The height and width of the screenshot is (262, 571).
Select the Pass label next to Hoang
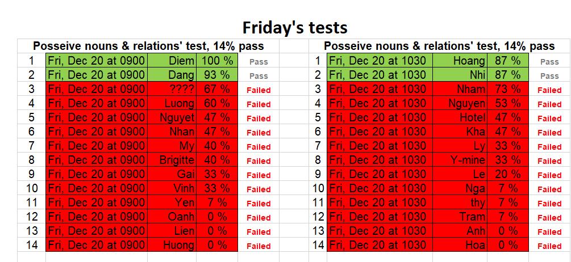[x=549, y=62]
